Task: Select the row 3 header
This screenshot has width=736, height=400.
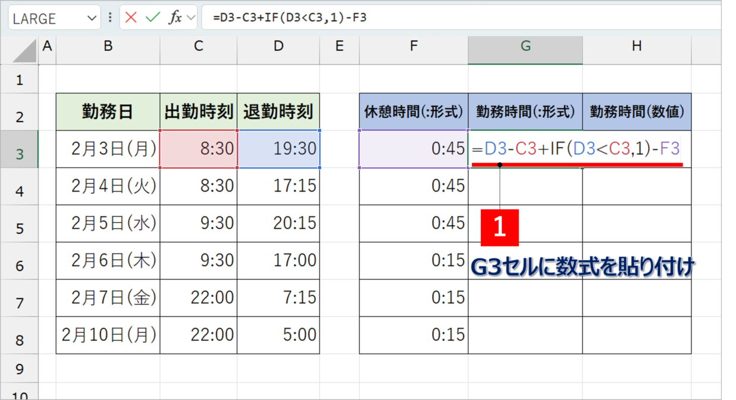Action: tap(20, 154)
